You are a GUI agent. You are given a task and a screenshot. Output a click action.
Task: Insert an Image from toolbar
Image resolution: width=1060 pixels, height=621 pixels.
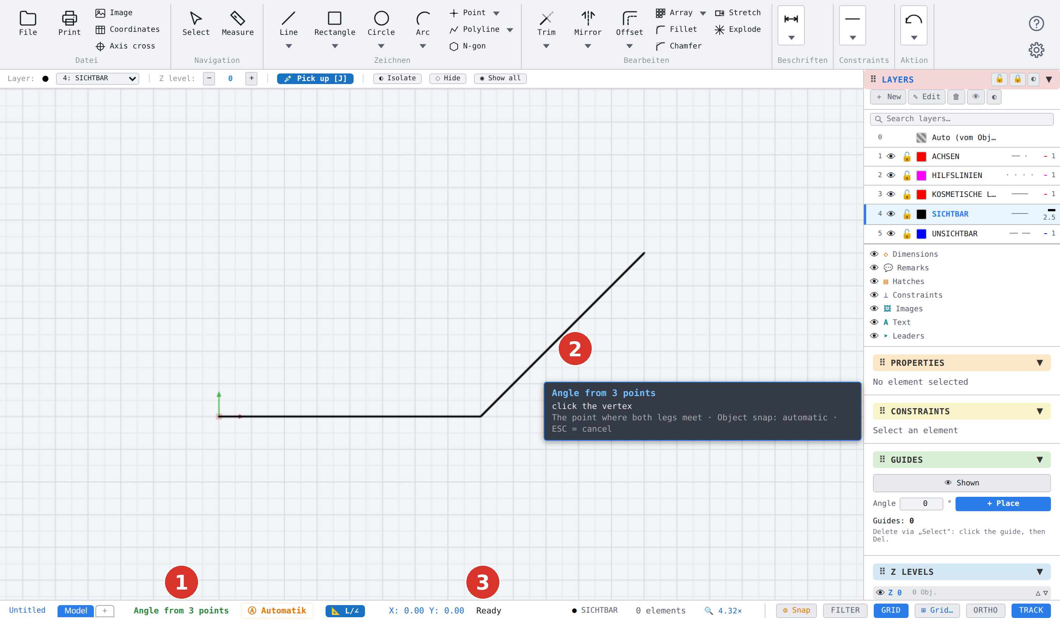coord(114,12)
